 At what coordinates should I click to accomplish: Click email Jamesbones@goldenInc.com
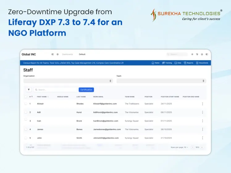click(x=107, y=129)
